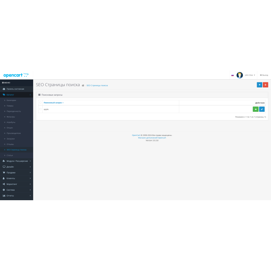Image resolution: width=271 pixels, height=271 pixels.
Task: Tick the select-all checkbox in table header
Action: pos(40,102)
